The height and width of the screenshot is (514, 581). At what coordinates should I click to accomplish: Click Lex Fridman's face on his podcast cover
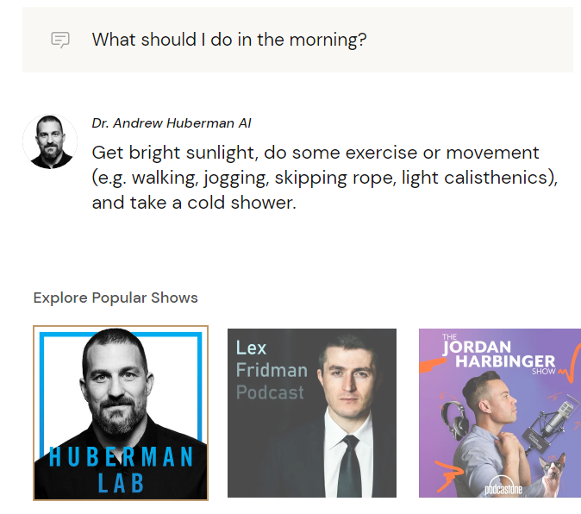[x=348, y=388]
